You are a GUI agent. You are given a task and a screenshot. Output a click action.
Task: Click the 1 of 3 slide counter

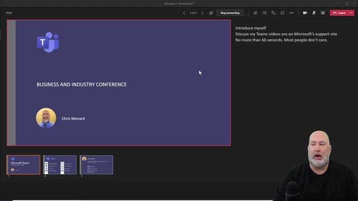pyautogui.click(x=193, y=13)
